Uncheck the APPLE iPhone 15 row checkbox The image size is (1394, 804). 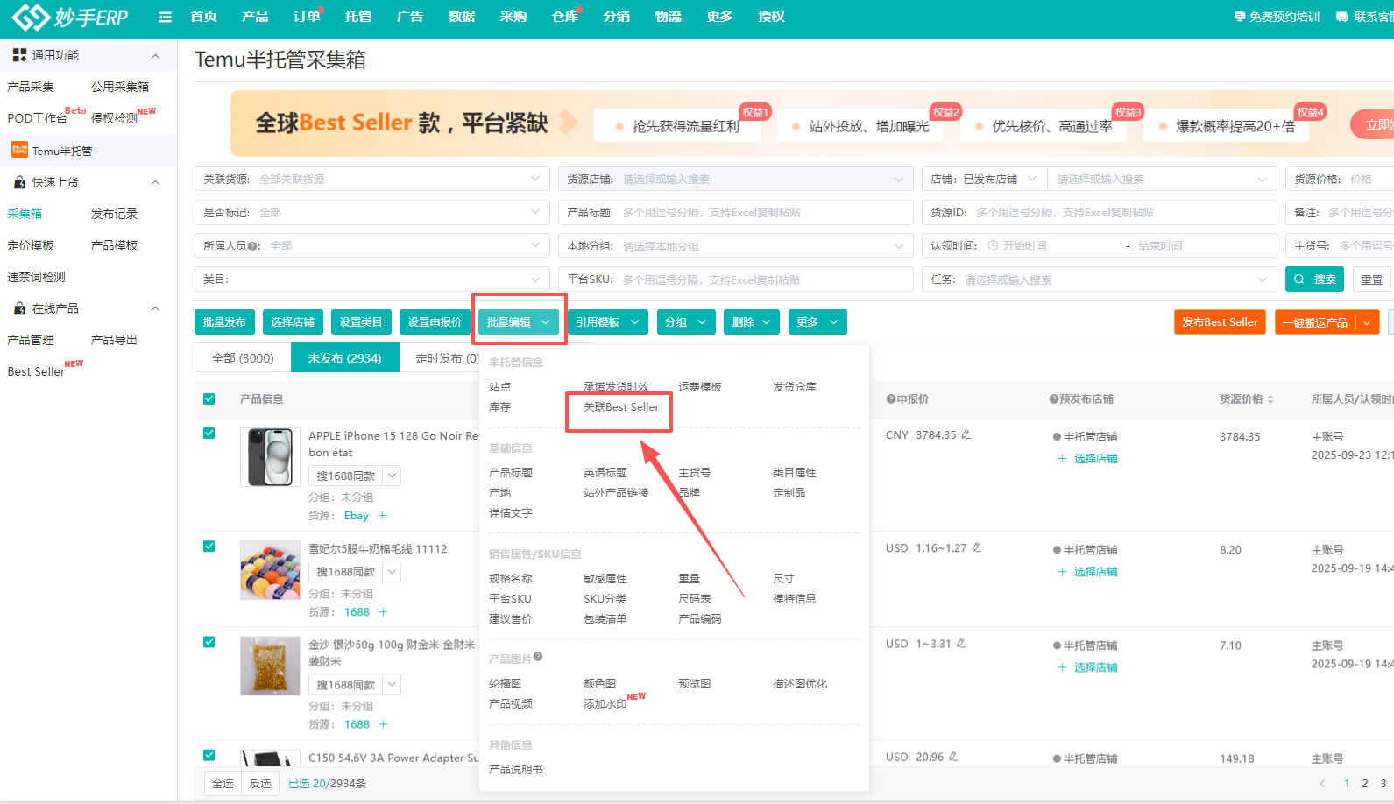(x=209, y=434)
